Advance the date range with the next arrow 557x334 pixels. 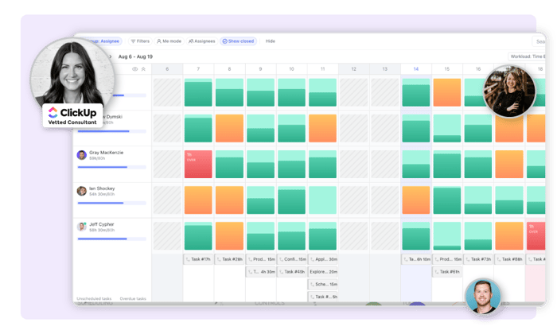(111, 56)
